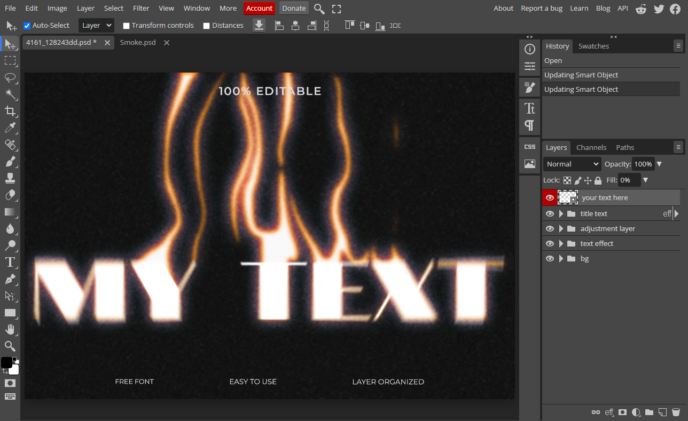The height and width of the screenshot is (421, 688).
Task: Enable the Transform controls checkbox
Action: pyautogui.click(x=126, y=25)
